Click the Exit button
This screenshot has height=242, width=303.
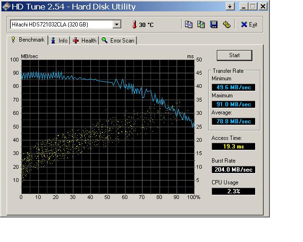point(249,25)
